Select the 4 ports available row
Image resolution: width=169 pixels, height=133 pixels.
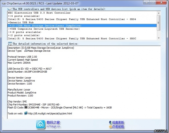tap(82, 16)
